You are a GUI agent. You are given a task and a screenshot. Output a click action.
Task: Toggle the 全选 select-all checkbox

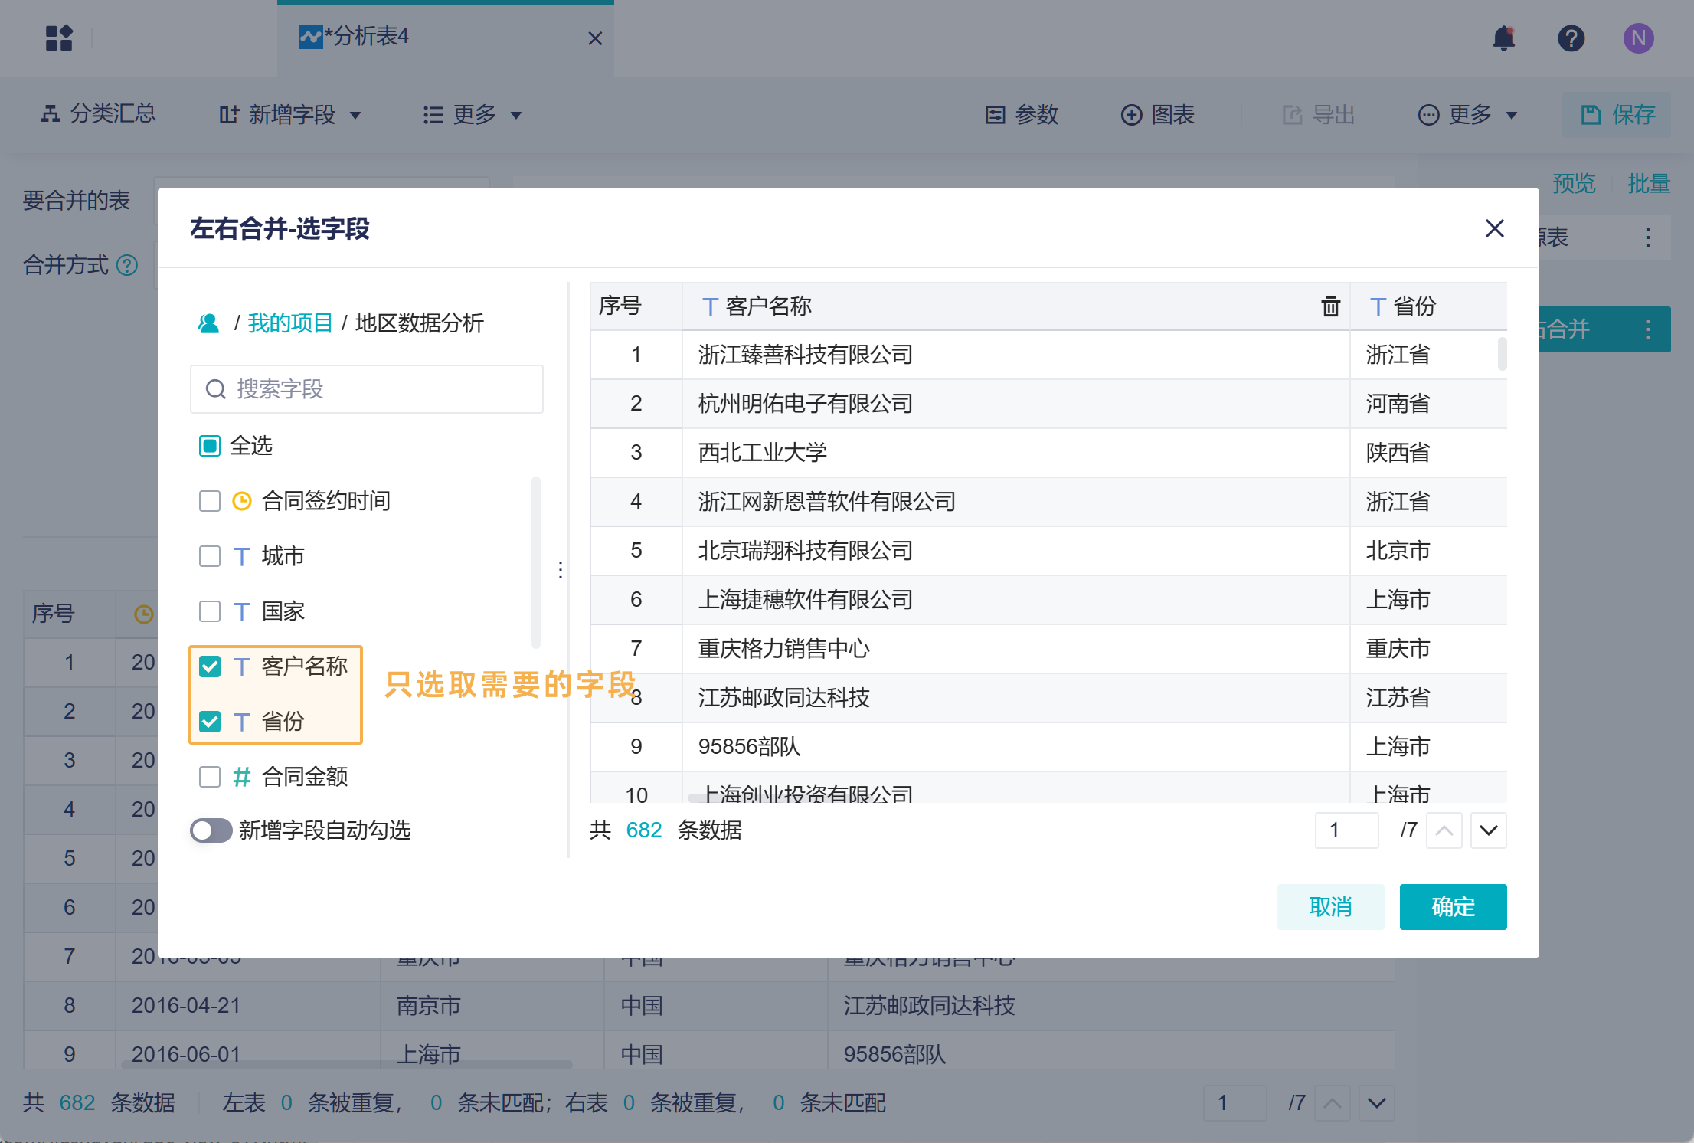click(x=209, y=446)
